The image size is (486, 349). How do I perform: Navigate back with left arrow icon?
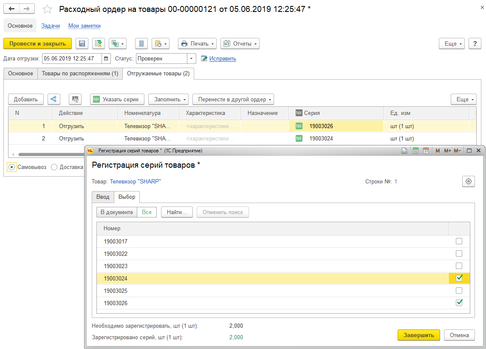pos(11,9)
